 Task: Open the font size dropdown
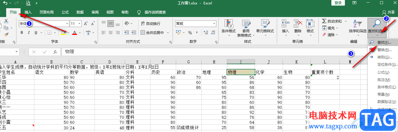(80, 23)
